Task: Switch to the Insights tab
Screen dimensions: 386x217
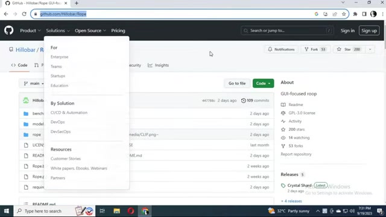Action: (158, 65)
